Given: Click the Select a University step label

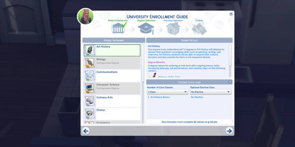Looking at the screenshot, I should (118, 20).
